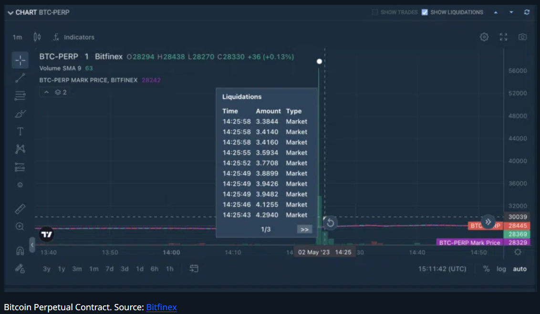This screenshot has width=540, height=314.
Task: Toggle percent scale on the price axis
Action: click(486, 269)
